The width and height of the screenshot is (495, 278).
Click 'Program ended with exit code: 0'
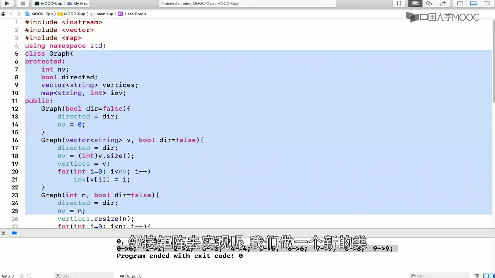180,256
